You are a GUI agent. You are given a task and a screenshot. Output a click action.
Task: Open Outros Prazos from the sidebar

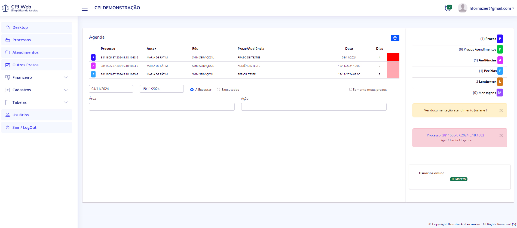25,65
